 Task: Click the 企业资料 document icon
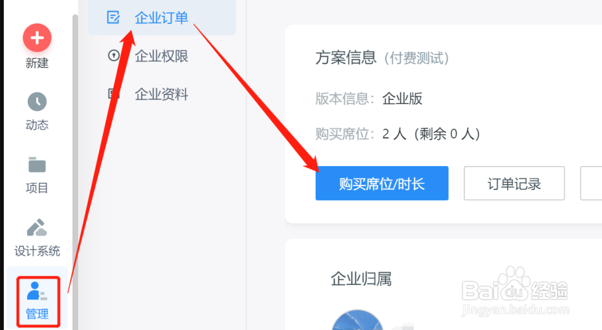coord(112,94)
